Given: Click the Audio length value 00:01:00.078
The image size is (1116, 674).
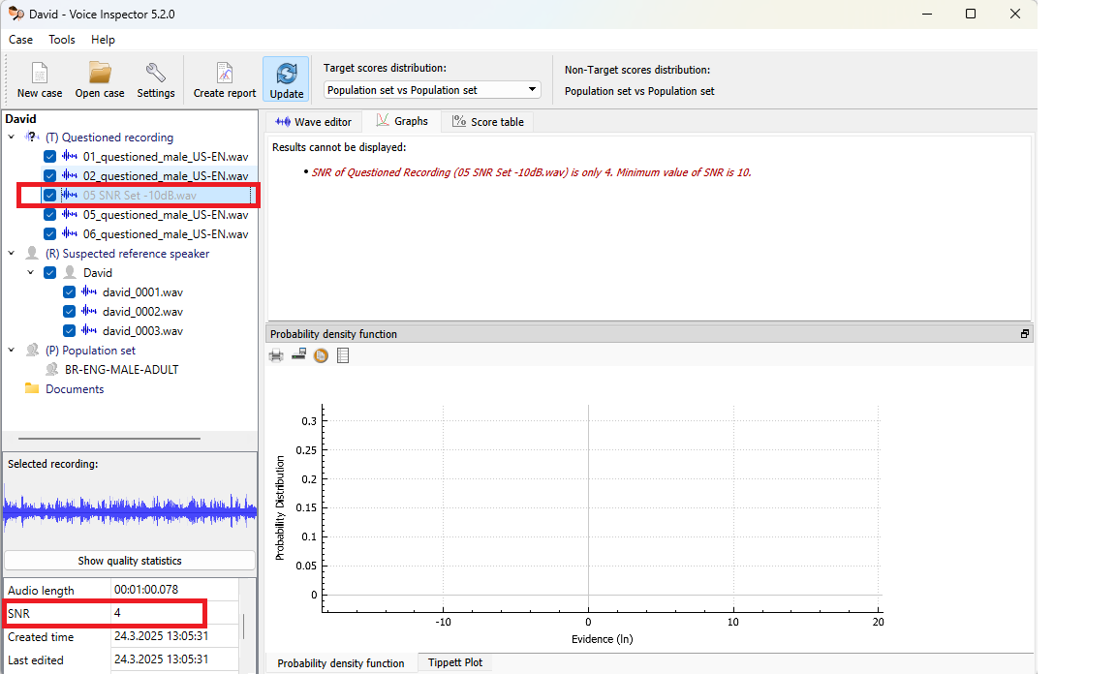Looking at the screenshot, I should (146, 590).
